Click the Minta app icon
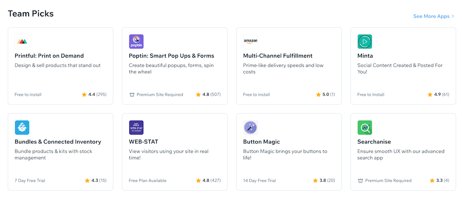 pos(365,41)
